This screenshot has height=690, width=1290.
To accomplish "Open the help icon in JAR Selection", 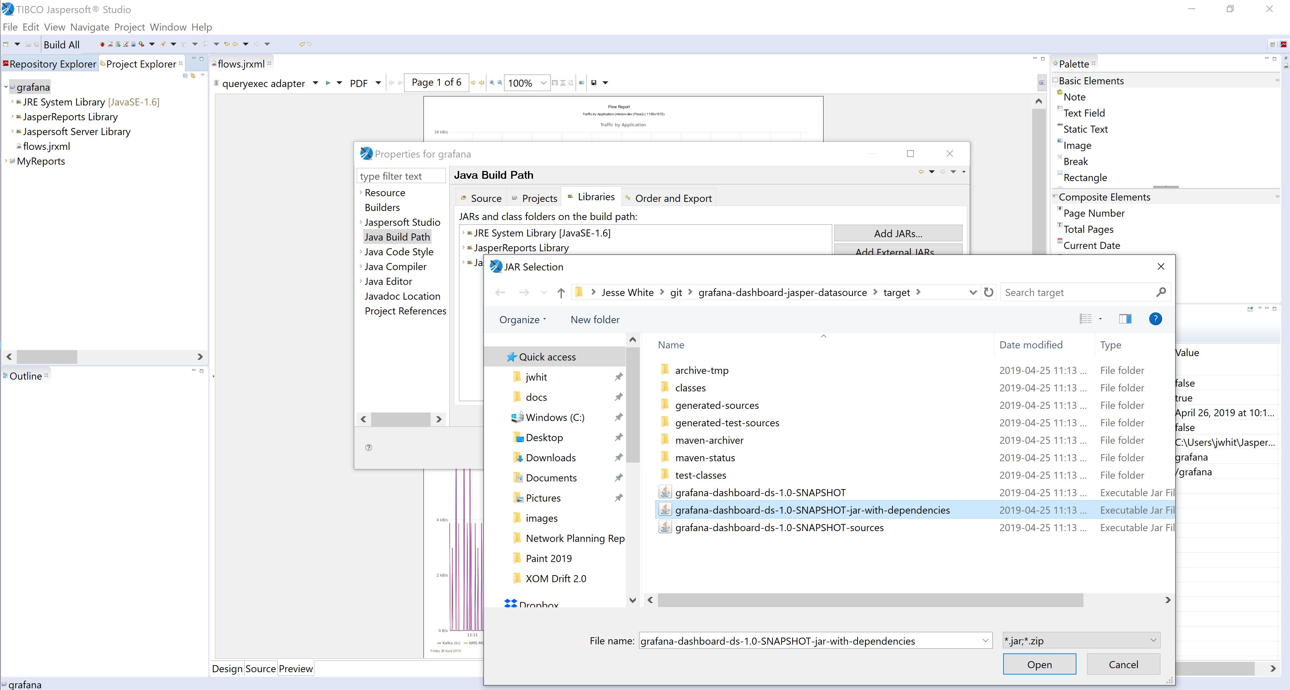I will point(1155,319).
